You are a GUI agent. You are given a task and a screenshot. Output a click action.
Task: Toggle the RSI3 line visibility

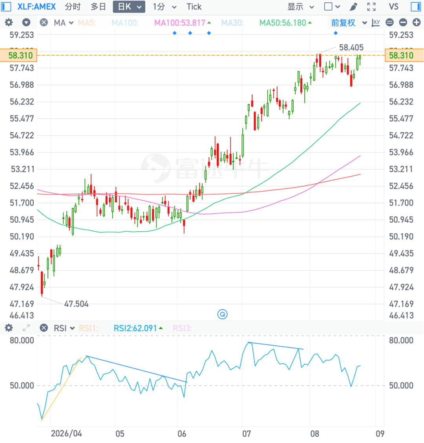tap(183, 328)
